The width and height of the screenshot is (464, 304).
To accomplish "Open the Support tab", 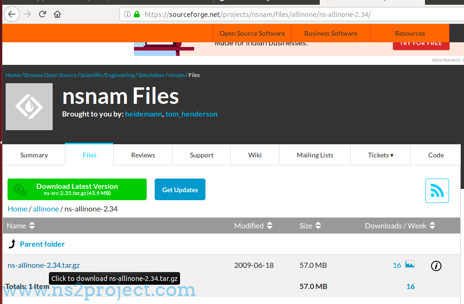I will click(202, 155).
